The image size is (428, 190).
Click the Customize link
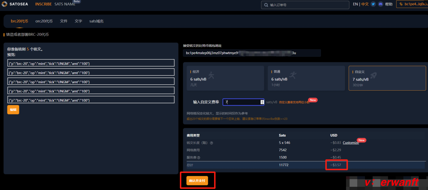pyautogui.click(x=351, y=143)
